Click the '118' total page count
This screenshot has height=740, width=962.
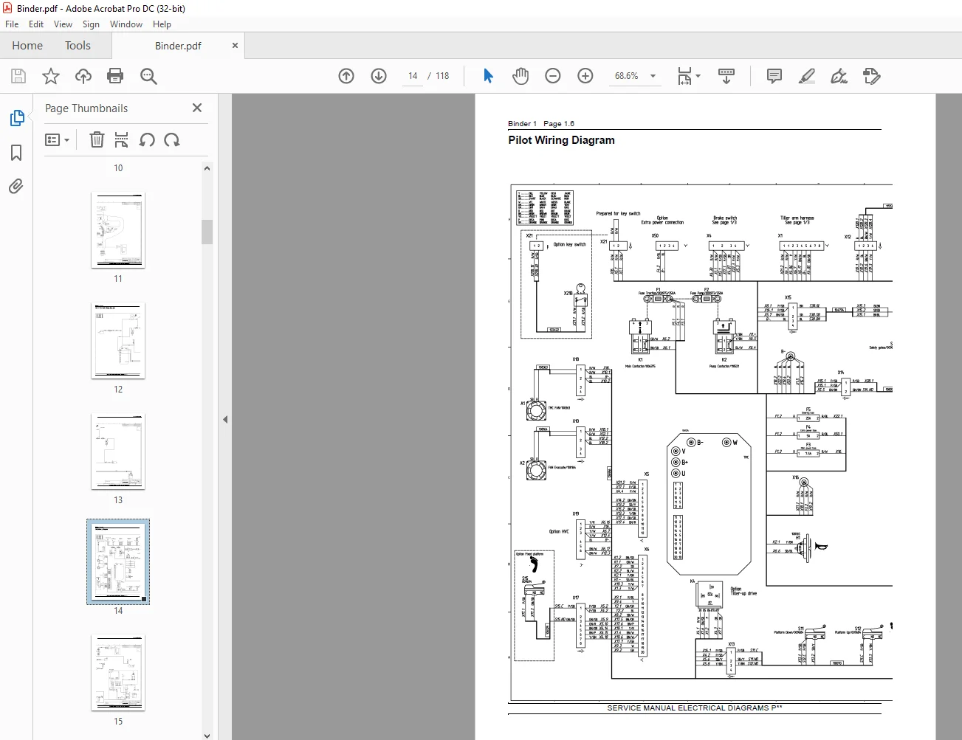click(x=442, y=76)
